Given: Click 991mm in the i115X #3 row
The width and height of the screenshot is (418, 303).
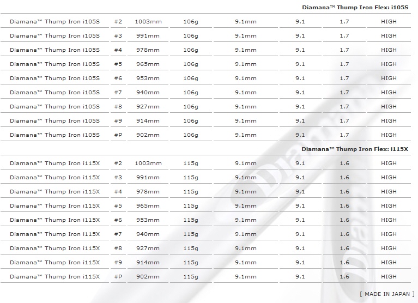Looking at the screenshot, I should [148, 178].
